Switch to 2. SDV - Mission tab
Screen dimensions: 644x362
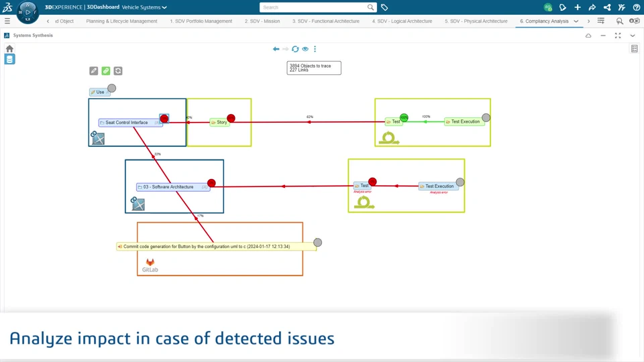tap(262, 21)
